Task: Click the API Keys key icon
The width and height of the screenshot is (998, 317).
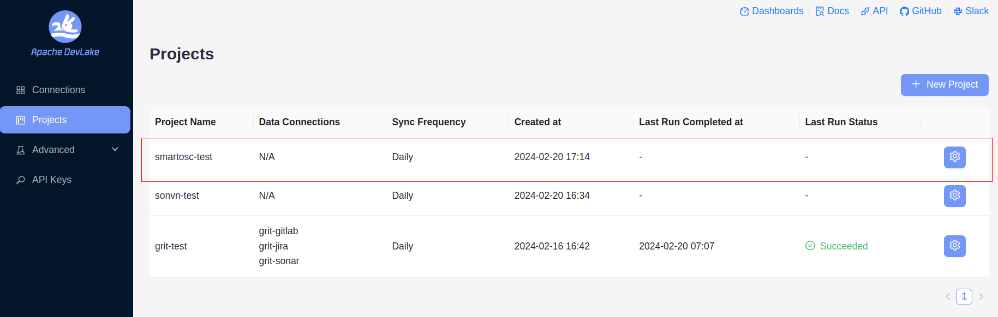Action: [21, 180]
